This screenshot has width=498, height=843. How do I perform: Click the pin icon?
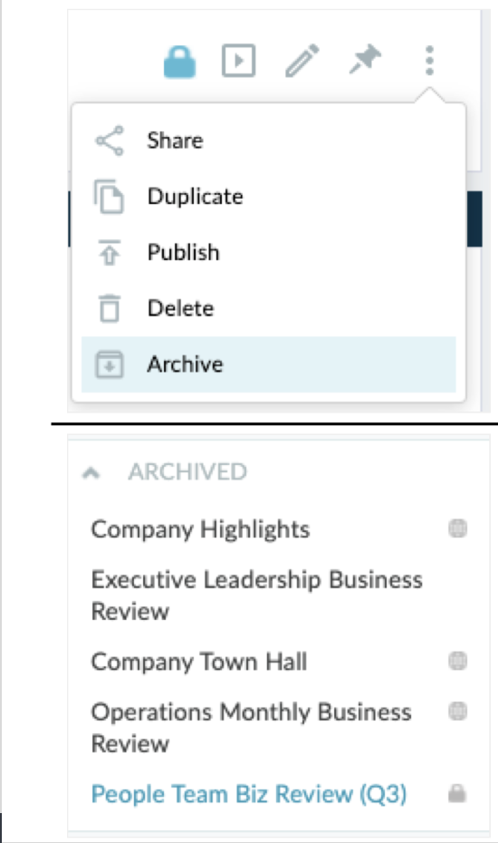click(x=365, y=59)
